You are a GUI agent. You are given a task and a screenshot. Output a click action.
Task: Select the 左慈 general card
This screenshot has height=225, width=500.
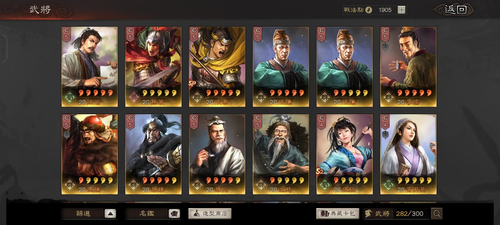coord(281,154)
